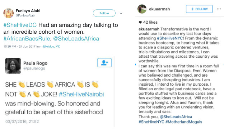Viewport: 229px width, 129px height.
Task: Click the add-user follow icon for Paula Rogo
Action: [104, 63]
